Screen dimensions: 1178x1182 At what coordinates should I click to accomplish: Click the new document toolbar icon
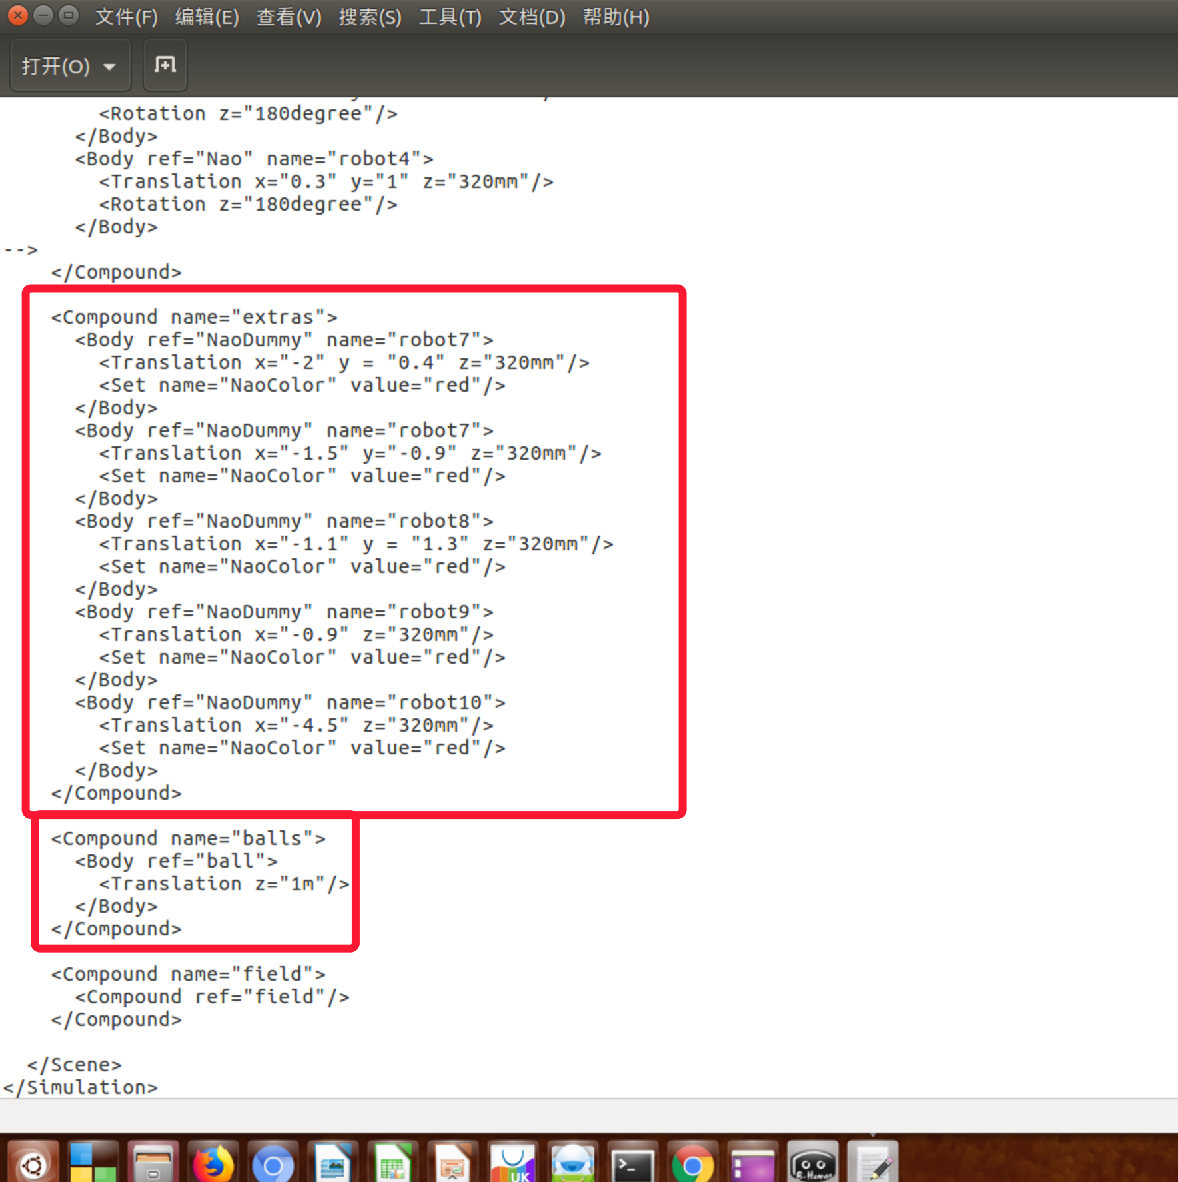point(165,65)
